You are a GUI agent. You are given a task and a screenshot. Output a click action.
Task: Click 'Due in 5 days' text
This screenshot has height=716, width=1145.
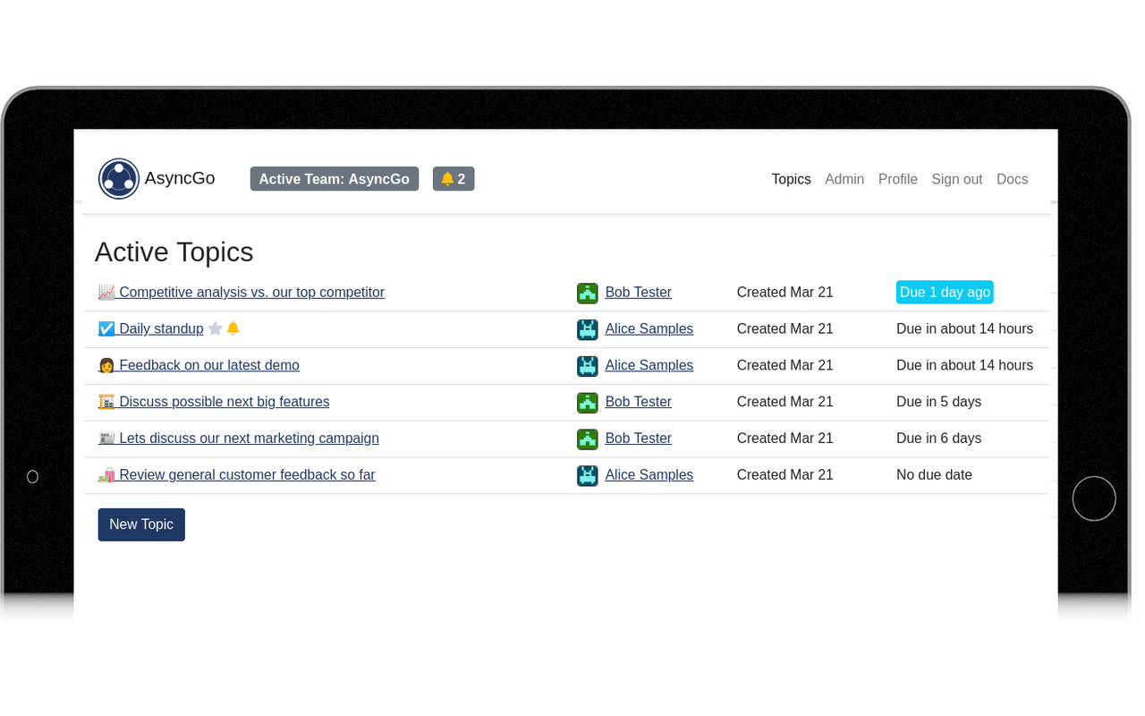point(938,402)
